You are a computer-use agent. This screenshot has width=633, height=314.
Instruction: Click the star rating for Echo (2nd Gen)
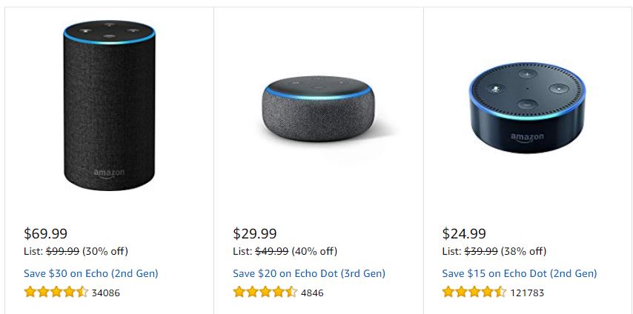(56, 292)
